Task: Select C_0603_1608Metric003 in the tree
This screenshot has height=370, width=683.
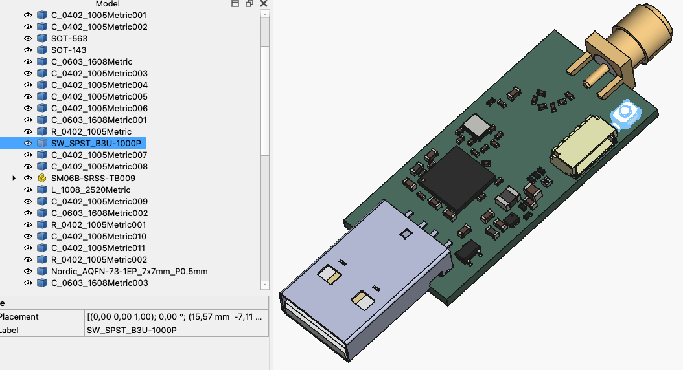Action: click(x=100, y=283)
